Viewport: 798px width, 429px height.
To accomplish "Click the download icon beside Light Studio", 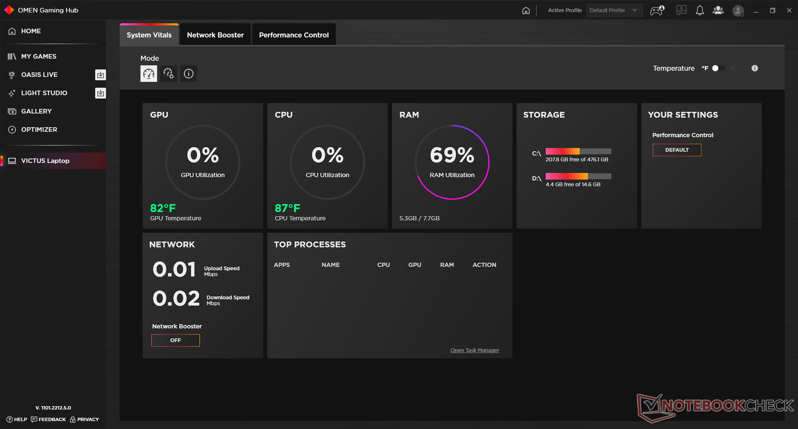I will [101, 93].
